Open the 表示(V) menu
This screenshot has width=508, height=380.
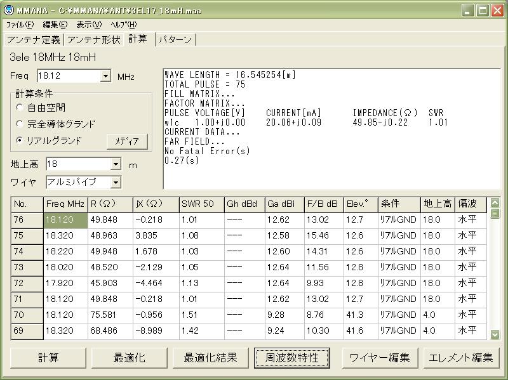89,25
